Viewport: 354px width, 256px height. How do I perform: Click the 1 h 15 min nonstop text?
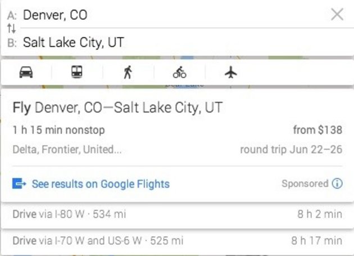click(58, 130)
